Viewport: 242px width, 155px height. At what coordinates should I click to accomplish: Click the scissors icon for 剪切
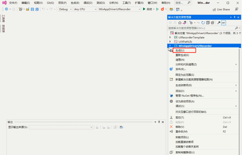click(x=171, y=118)
